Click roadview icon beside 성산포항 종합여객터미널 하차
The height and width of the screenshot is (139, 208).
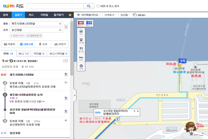pyautogui.click(x=66, y=111)
